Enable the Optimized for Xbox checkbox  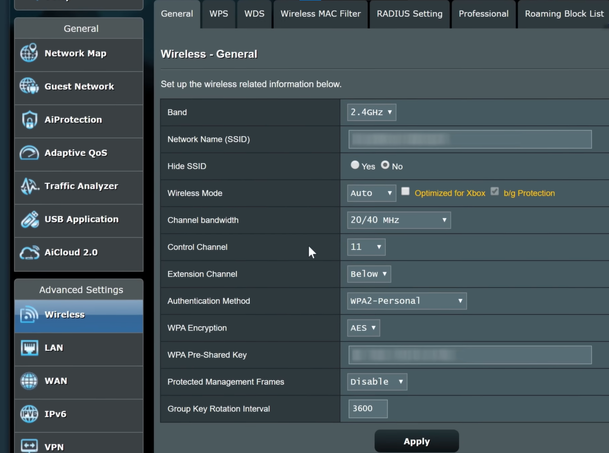[405, 192]
